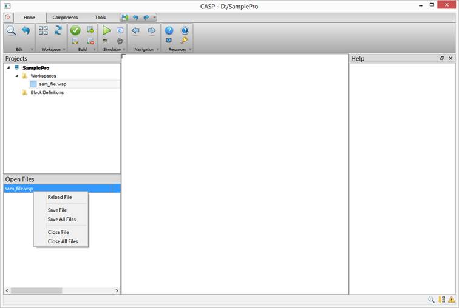
Task: Expand the Build group dropdown arrow
Action: point(94,49)
